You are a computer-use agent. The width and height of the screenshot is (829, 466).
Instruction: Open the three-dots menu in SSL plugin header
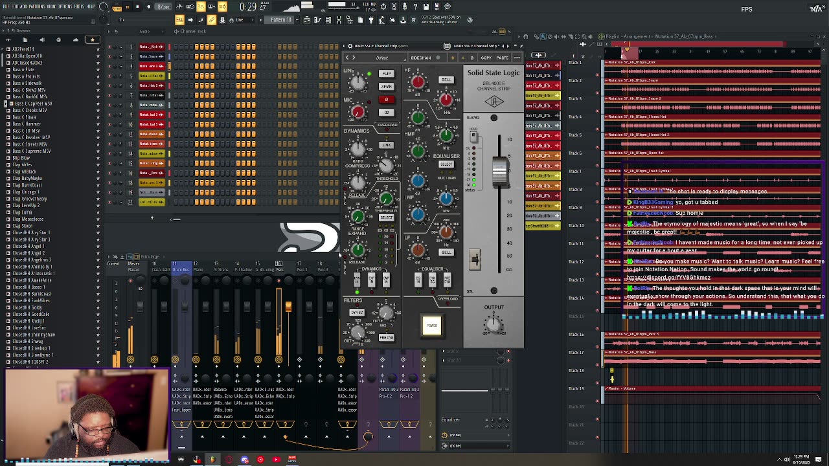[517, 58]
